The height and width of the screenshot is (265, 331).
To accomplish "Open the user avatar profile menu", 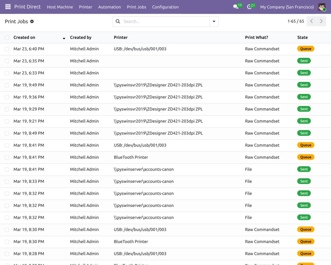I will (x=322, y=7).
